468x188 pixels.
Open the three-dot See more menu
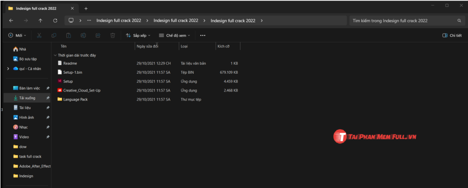pos(203,35)
